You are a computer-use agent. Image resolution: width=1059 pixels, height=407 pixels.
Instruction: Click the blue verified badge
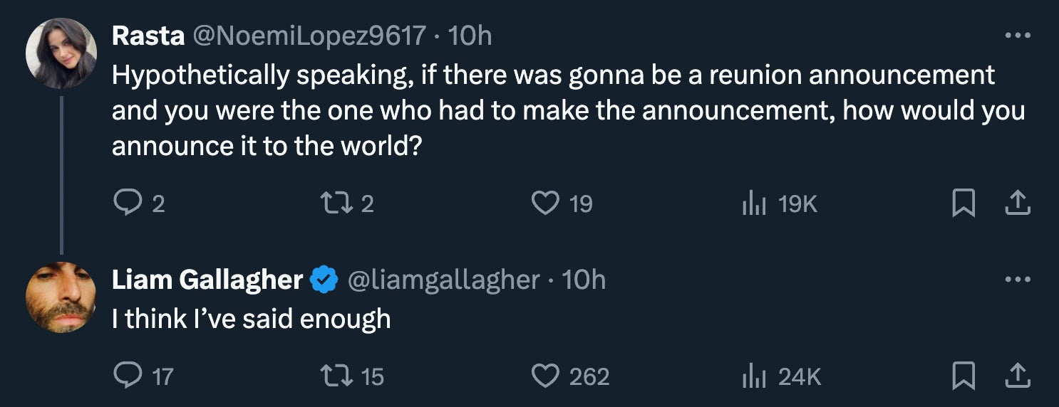325,280
